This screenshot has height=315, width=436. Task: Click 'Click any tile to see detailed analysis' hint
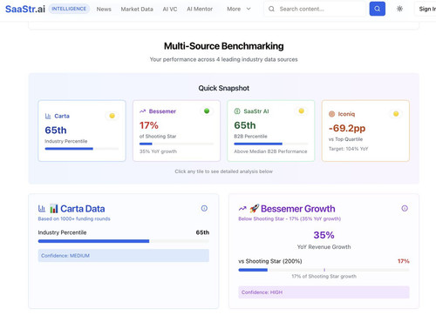(224, 171)
